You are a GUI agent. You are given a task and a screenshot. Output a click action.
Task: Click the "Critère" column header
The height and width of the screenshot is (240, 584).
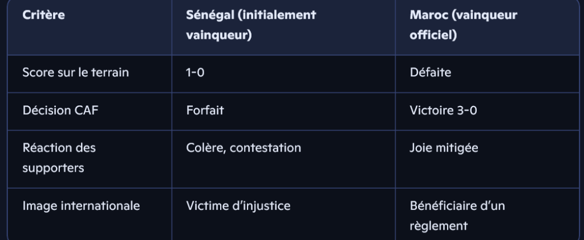pos(43,15)
